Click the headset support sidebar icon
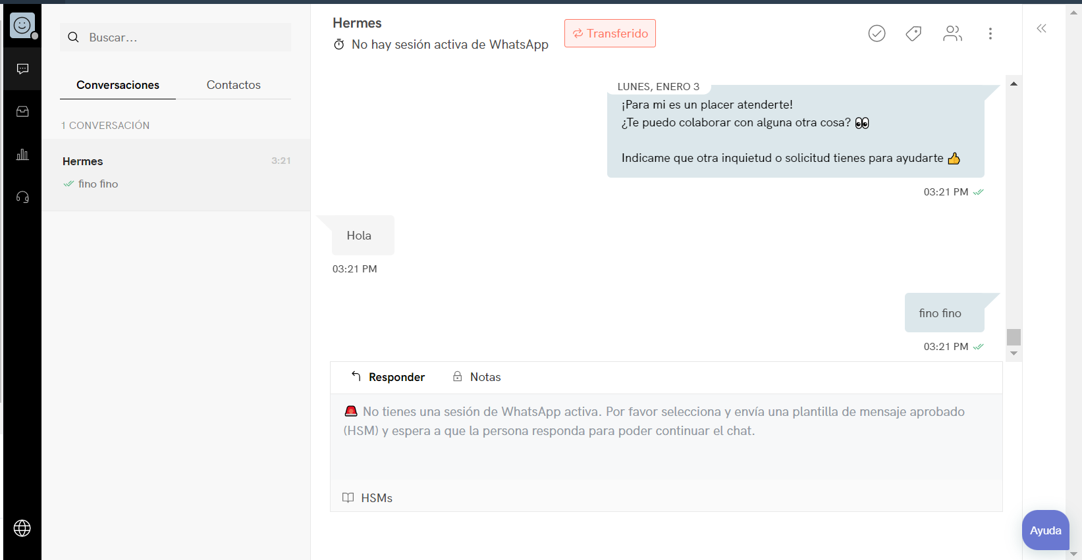The width and height of the screenshot is (1082, 560). coord(22,197)
